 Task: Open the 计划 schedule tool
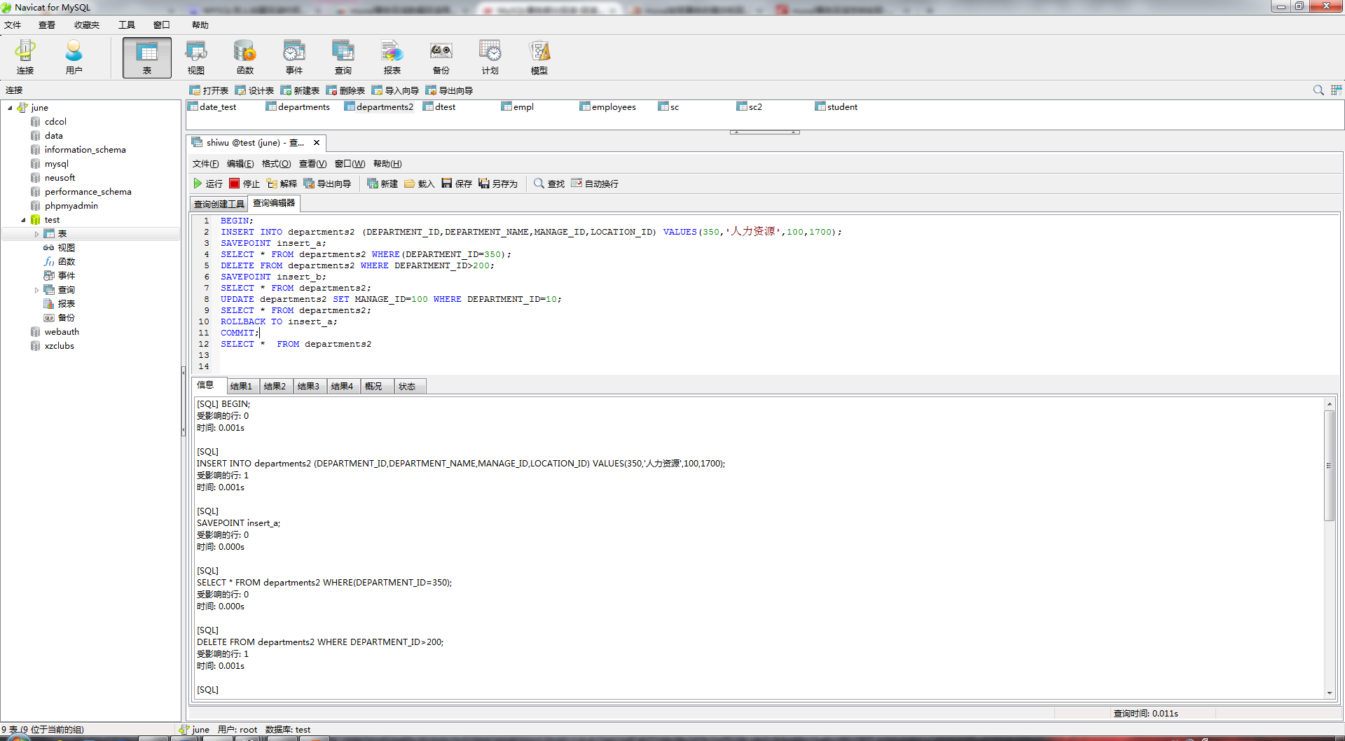coord(490,57)
